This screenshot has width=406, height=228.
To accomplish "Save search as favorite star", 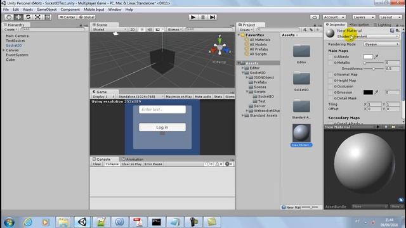I will point(318,30).
